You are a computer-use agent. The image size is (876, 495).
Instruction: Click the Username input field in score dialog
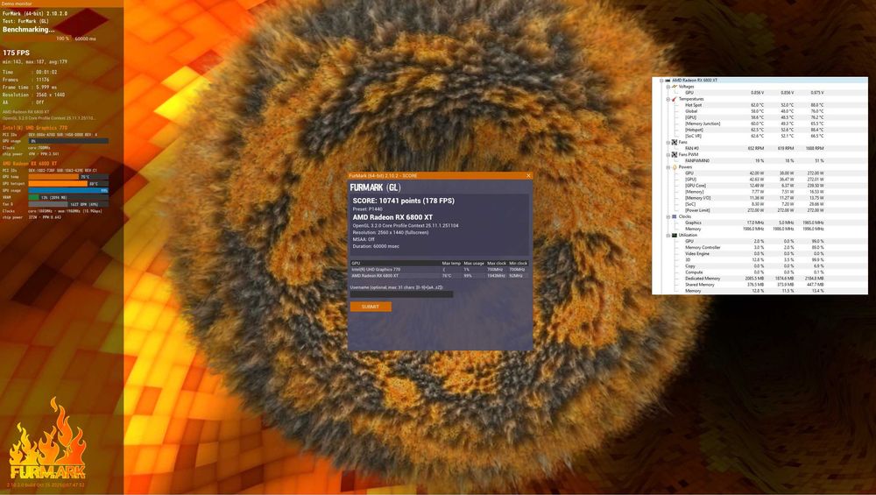(402, 294)
